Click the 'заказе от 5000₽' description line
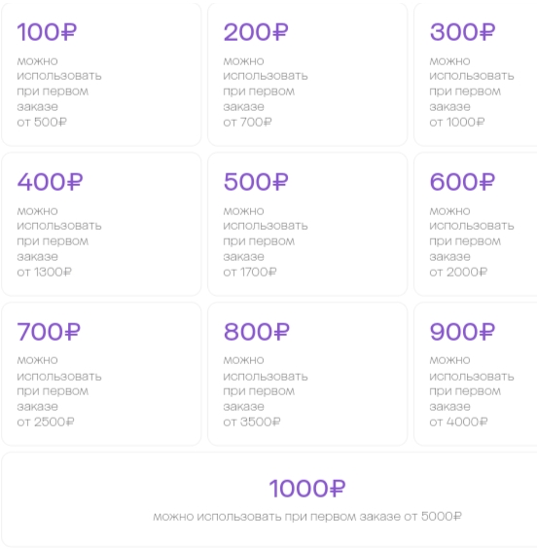Screen dimensions: 537x550 pyautogui.click(x=411, y=516)
